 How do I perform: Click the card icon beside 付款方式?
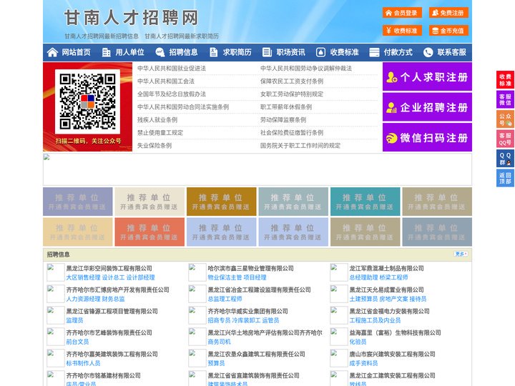374,52
